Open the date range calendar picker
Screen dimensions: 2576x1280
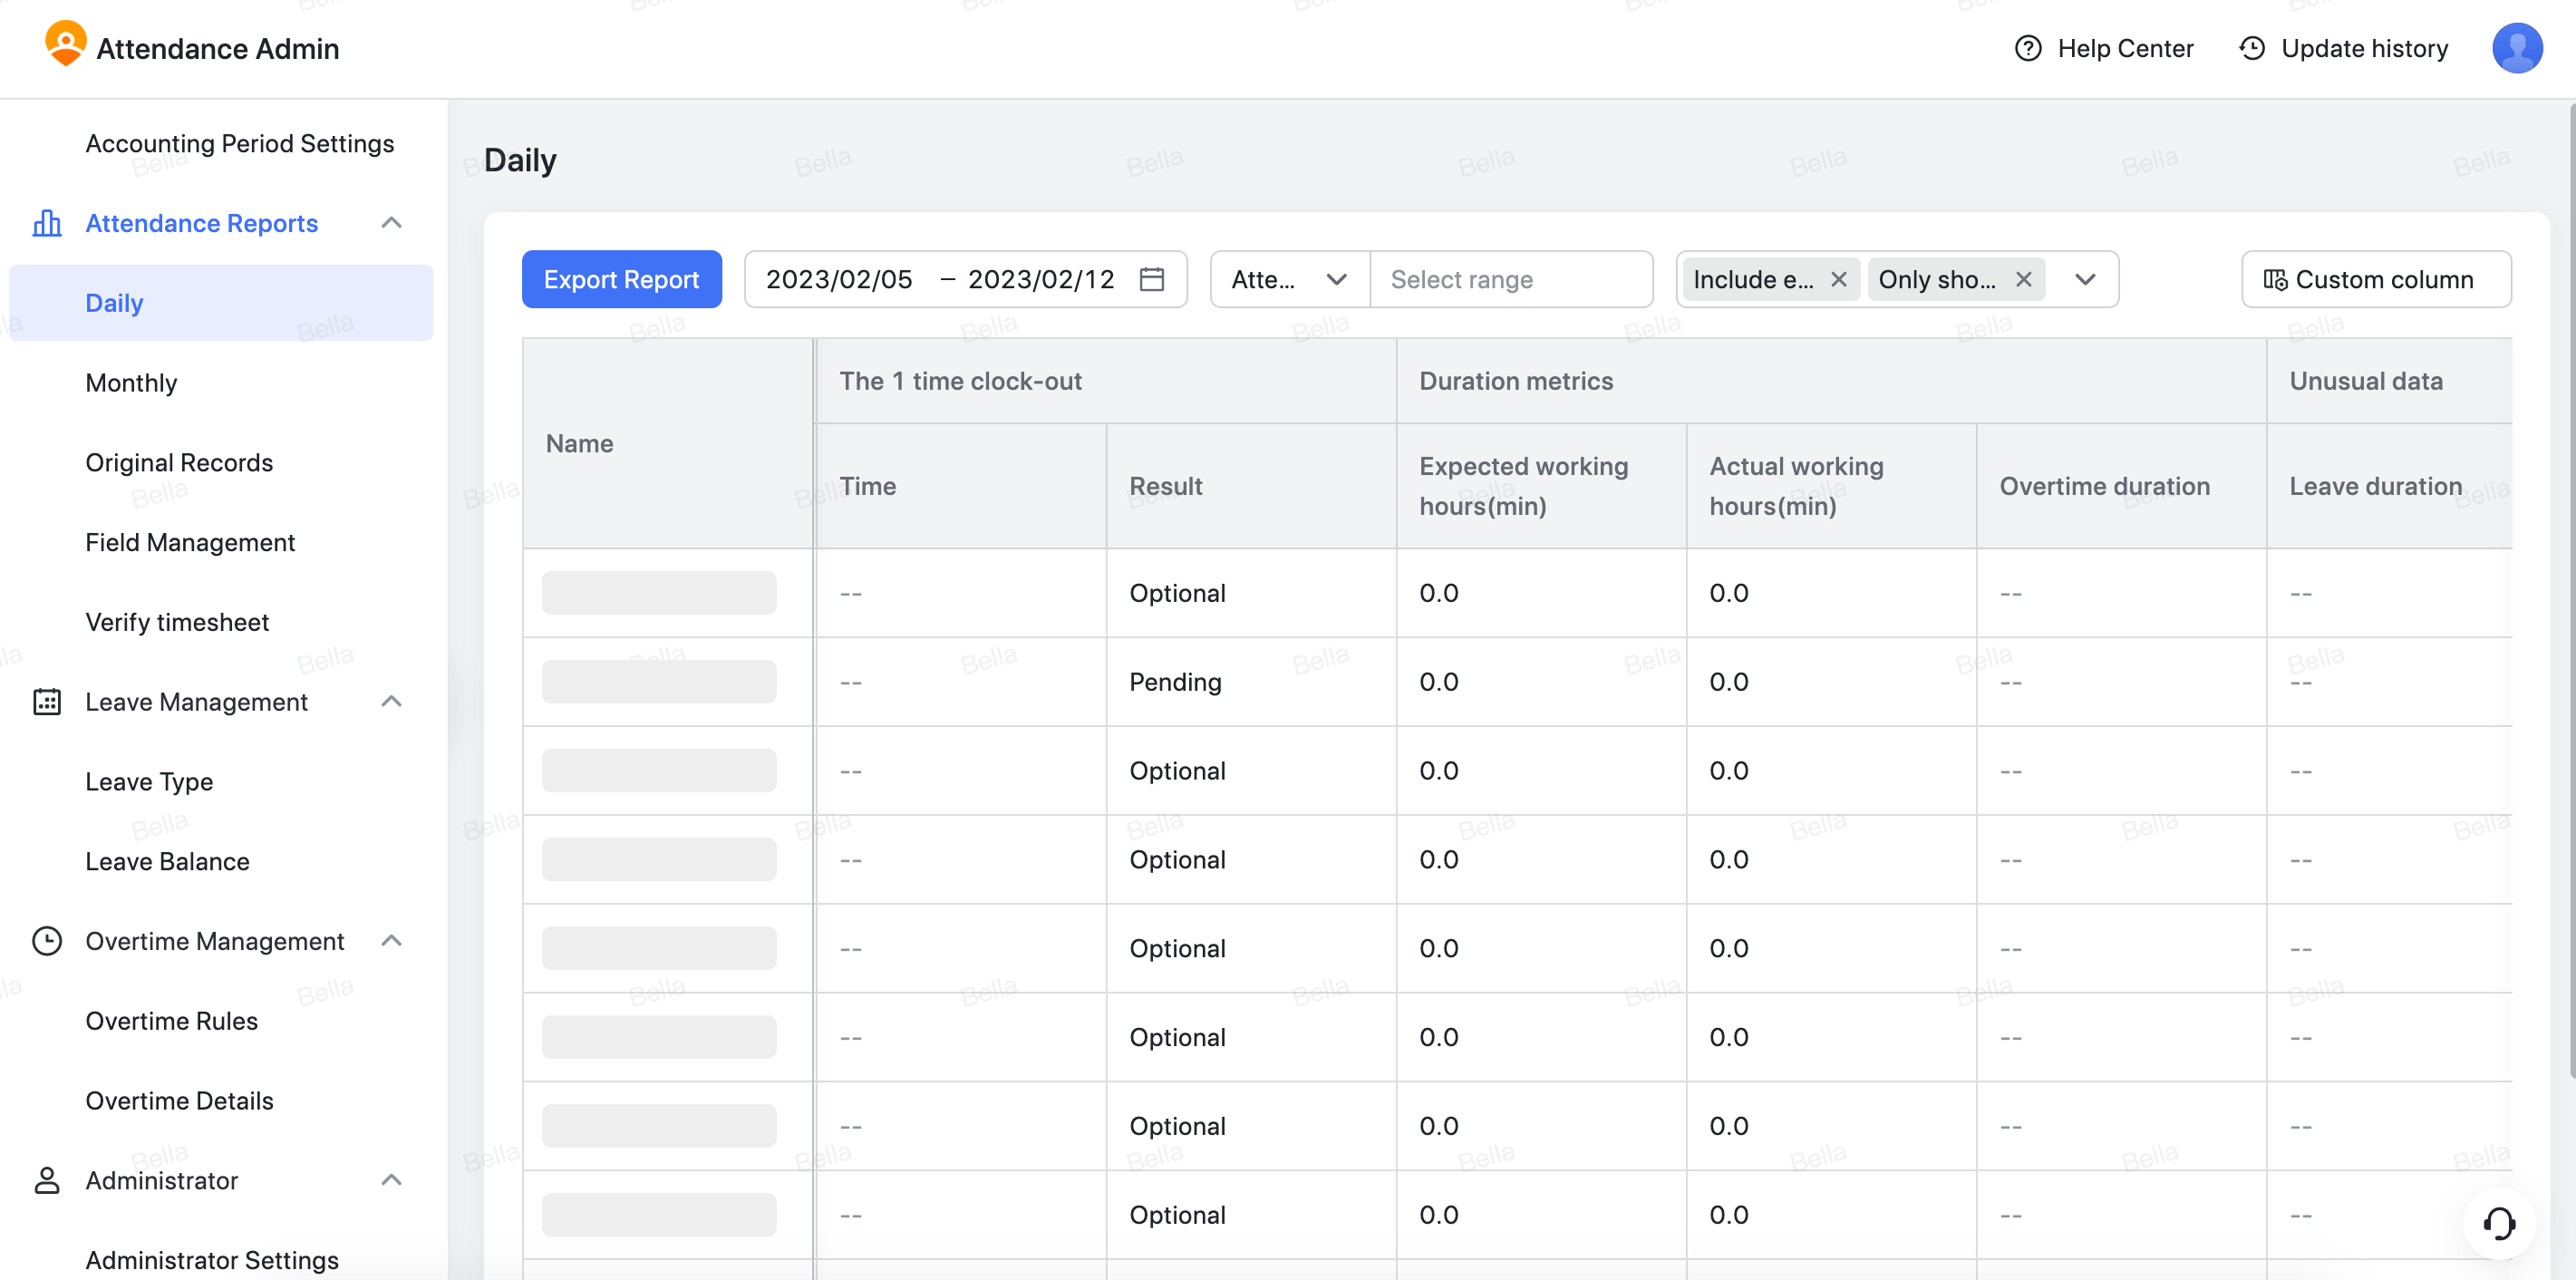(x=1152, y=279)
